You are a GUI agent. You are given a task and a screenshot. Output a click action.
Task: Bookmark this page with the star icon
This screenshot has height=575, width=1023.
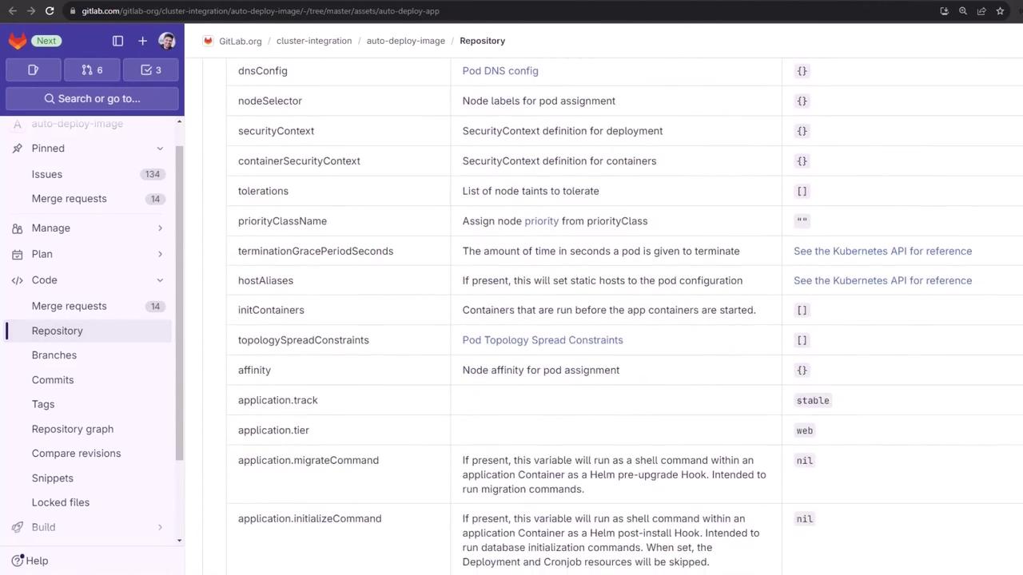(1000, 11)
